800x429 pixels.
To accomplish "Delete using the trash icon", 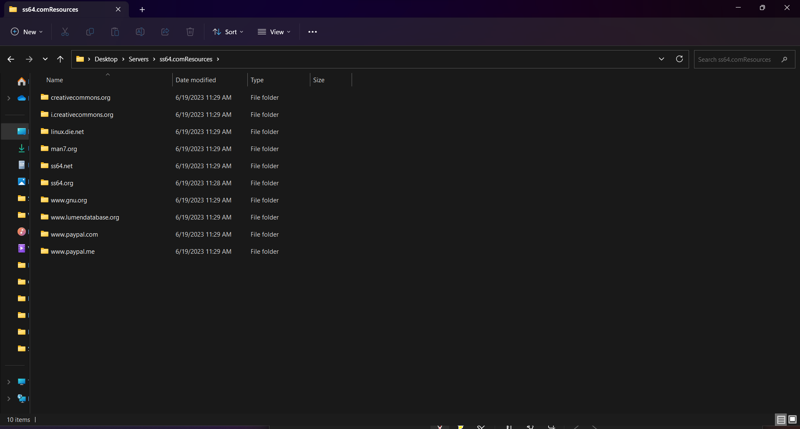I will pos(190,32).
